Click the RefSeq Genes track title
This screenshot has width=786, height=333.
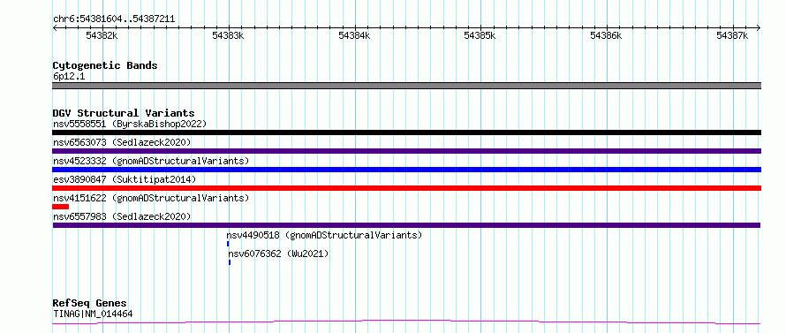90,303
